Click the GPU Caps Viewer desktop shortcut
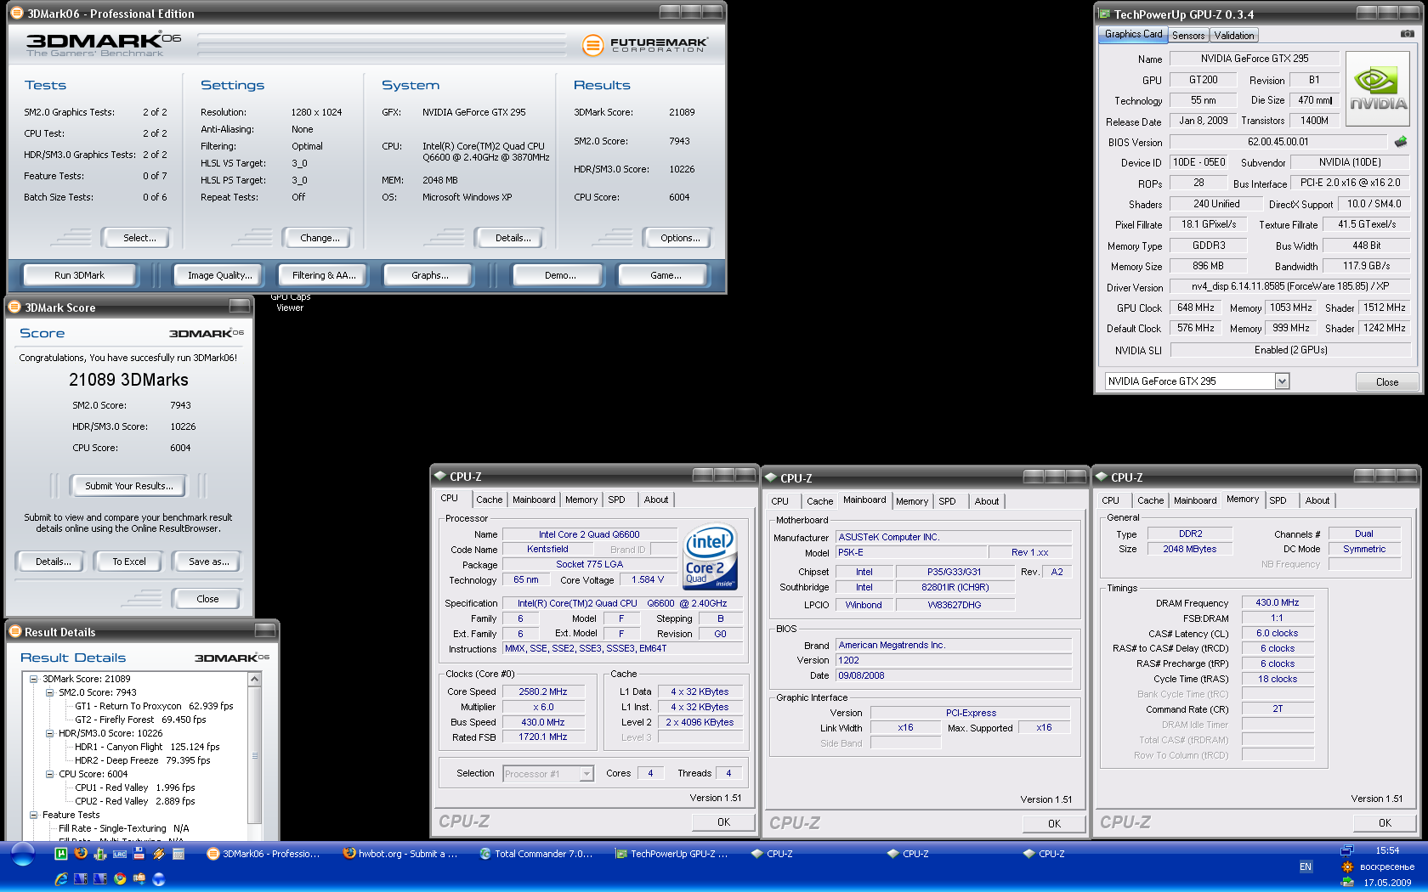 pyautogui.click(x=290, y=302)
